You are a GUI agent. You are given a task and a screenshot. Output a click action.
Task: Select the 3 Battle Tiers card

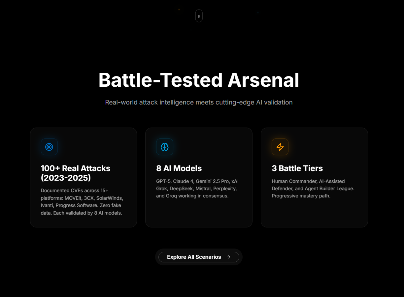314,177
